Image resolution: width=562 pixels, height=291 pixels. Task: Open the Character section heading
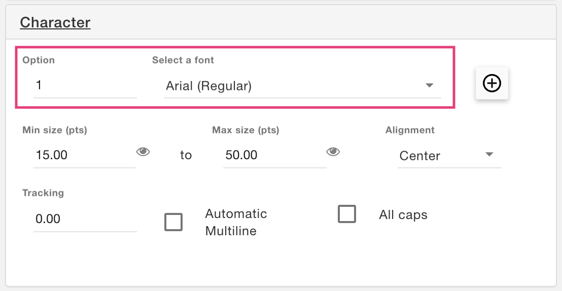coord(55,22)
